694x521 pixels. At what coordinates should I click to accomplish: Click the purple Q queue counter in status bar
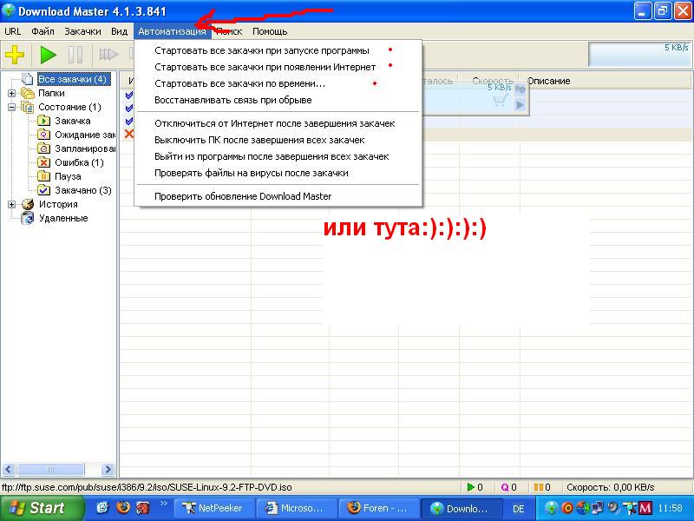click(x=508, y=487)
